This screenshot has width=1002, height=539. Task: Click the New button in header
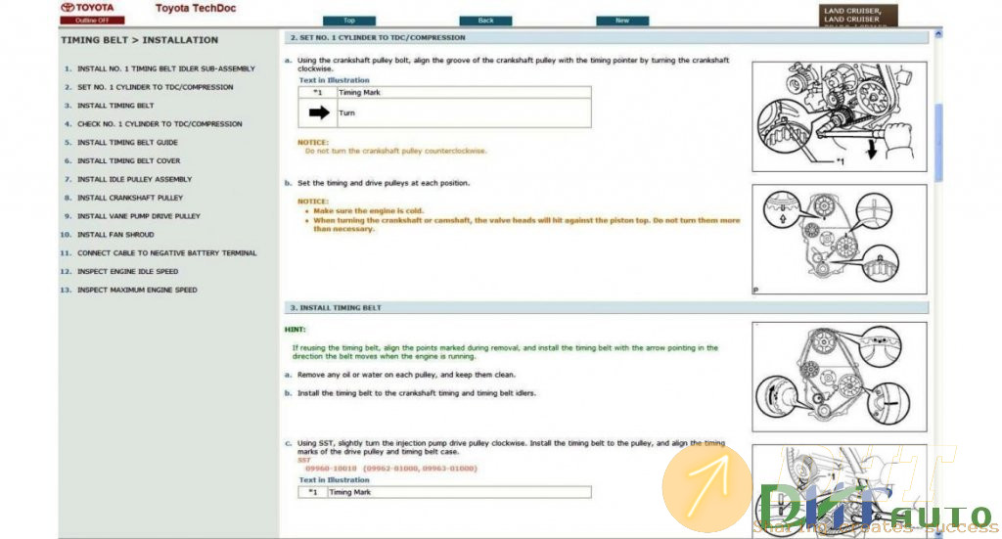(x=622, y=20)
